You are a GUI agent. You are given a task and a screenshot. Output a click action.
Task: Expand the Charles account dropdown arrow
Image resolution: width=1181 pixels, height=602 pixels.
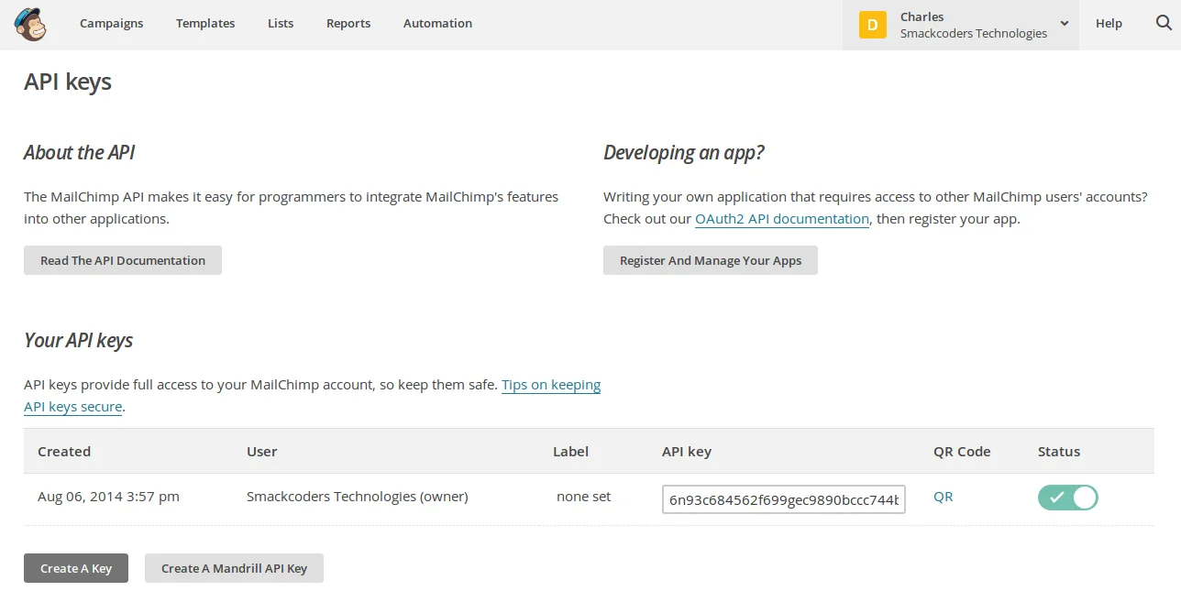(1065, 24)
